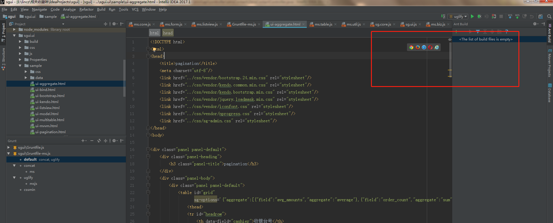553x223 pixels.
Task: Click the VCS update project icon
Action: click(510, 16)
